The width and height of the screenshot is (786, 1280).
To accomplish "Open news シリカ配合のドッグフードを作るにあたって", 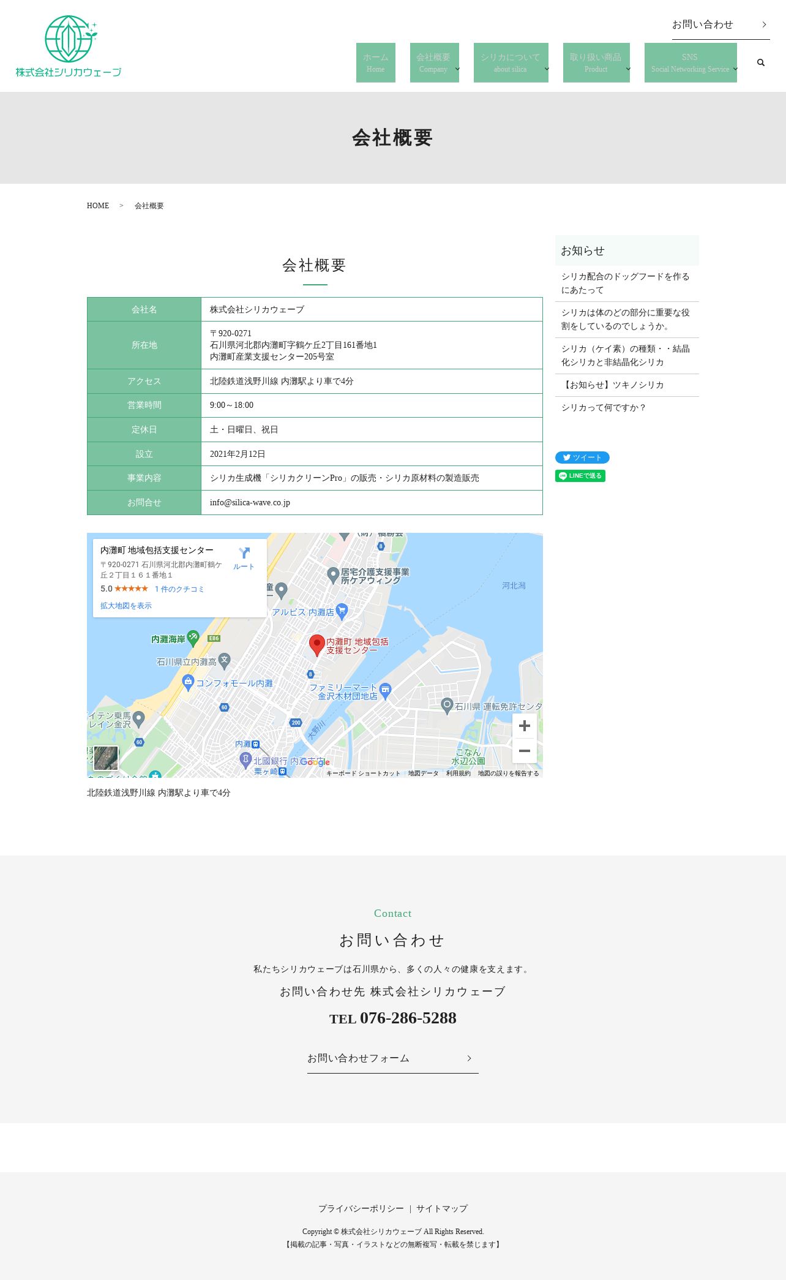I will pos(627,284).
